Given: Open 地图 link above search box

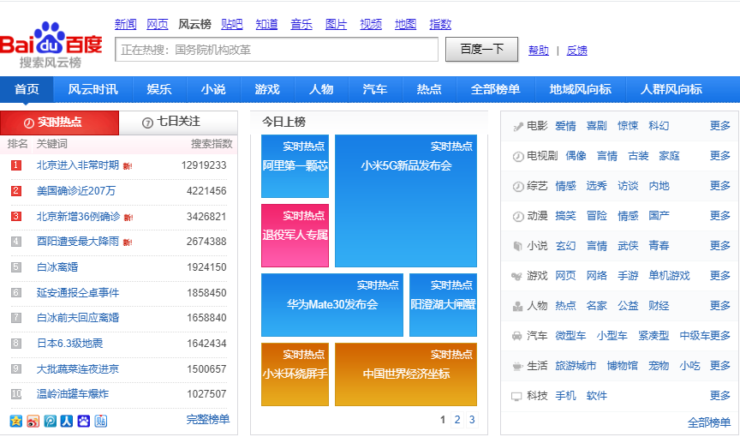Looking at the screenshot, I should (405, 24).
